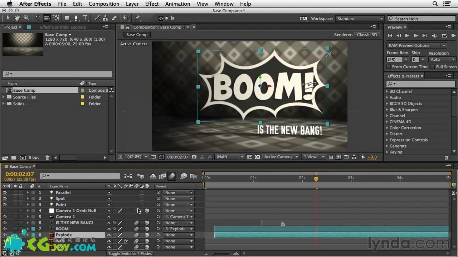Expand the Blur & Sharpen effects category
Viewport: 458px width, 257px height.
tap(387, 110)
